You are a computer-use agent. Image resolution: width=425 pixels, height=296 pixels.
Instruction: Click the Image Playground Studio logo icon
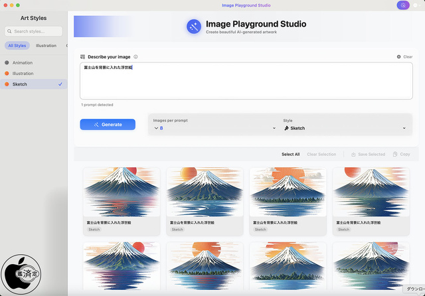[x=194, y=26]
